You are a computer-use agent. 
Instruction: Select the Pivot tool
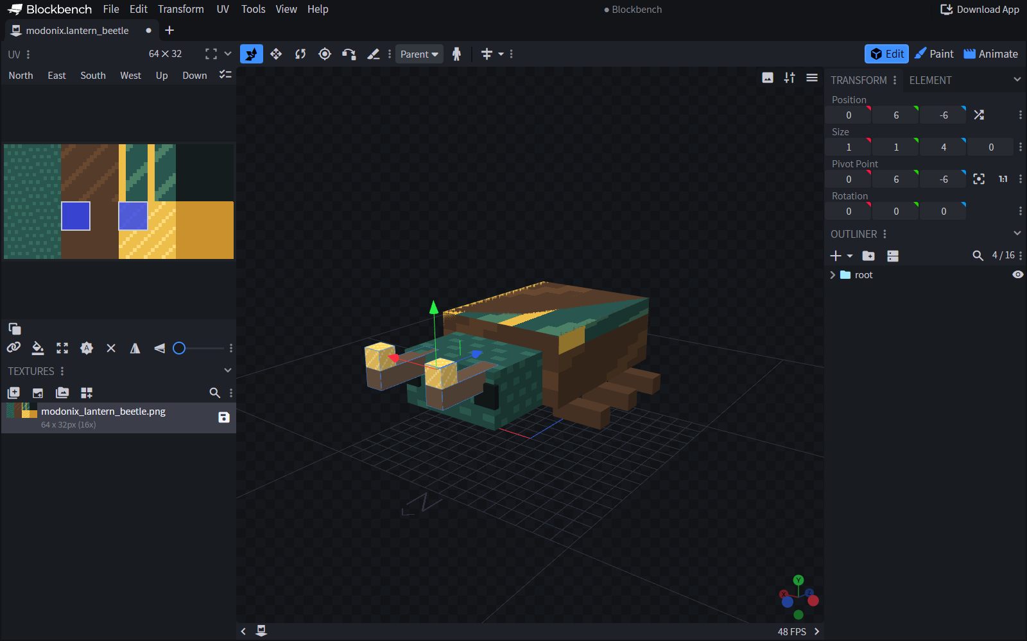click(325, 54)
